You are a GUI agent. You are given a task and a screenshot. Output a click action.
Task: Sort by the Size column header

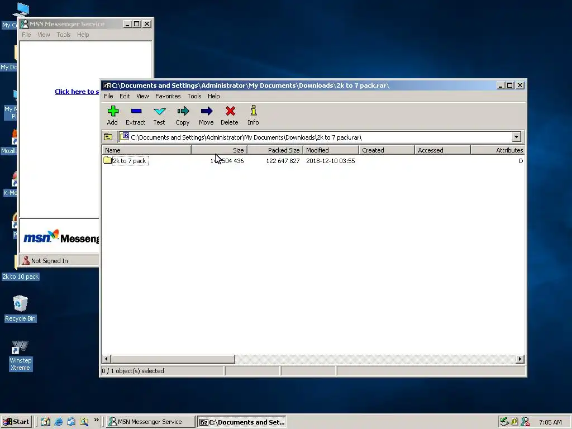click(219, 150)
